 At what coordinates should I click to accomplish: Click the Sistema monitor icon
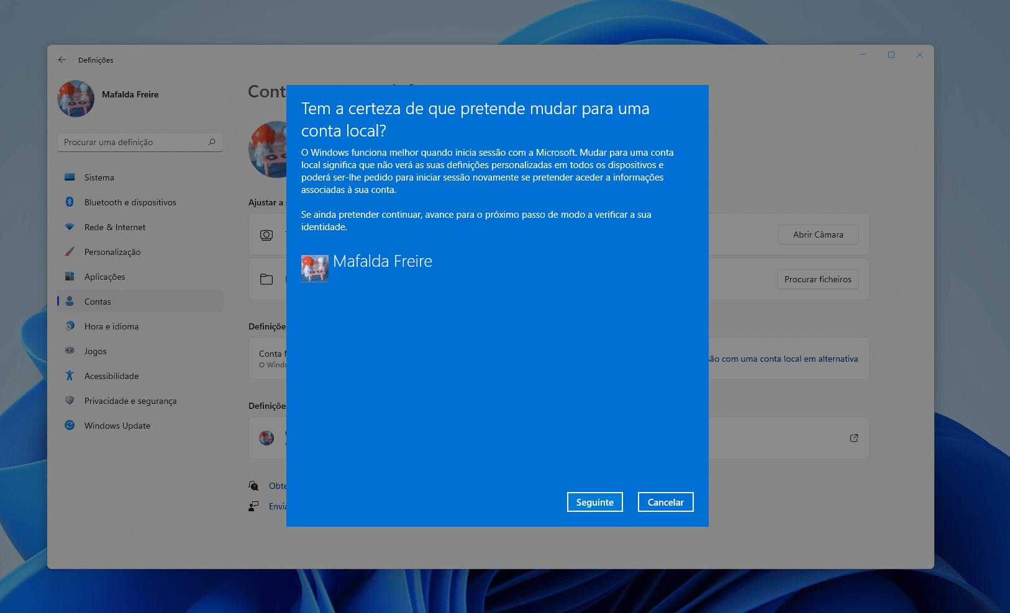[x=70, y=177]
